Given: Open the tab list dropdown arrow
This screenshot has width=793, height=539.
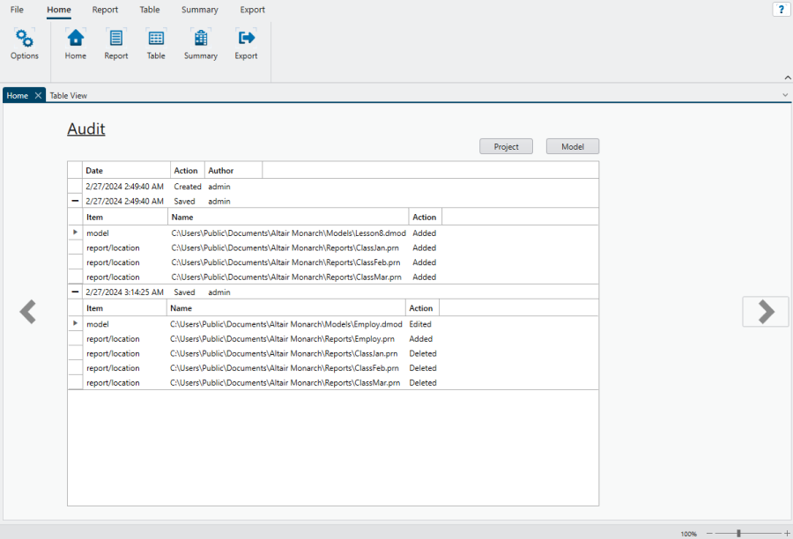Looking at the screenshot, I should (785, 94).
